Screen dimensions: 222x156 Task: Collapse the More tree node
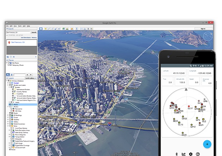8,126
